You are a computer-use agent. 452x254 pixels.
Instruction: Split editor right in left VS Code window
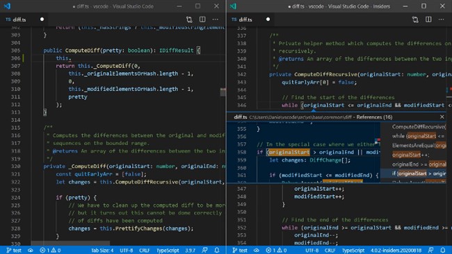coord(202,19)
